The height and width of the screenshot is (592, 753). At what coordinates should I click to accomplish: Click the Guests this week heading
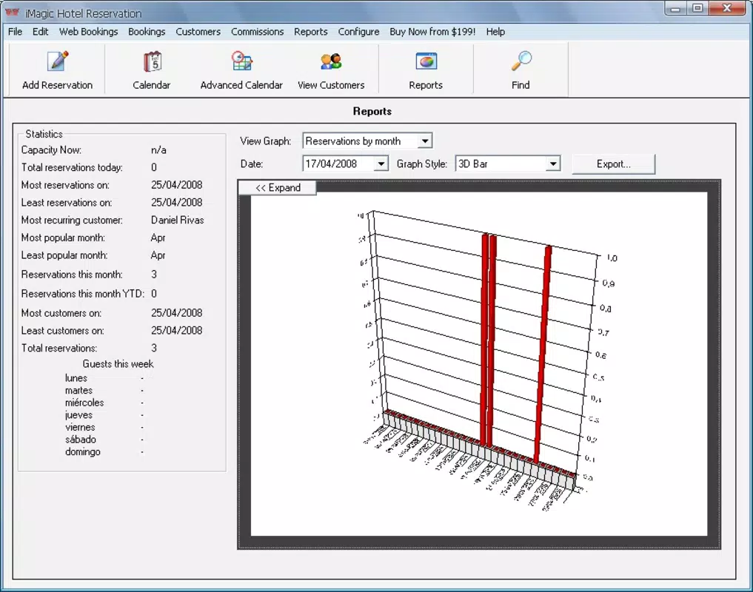click(118, 364)
